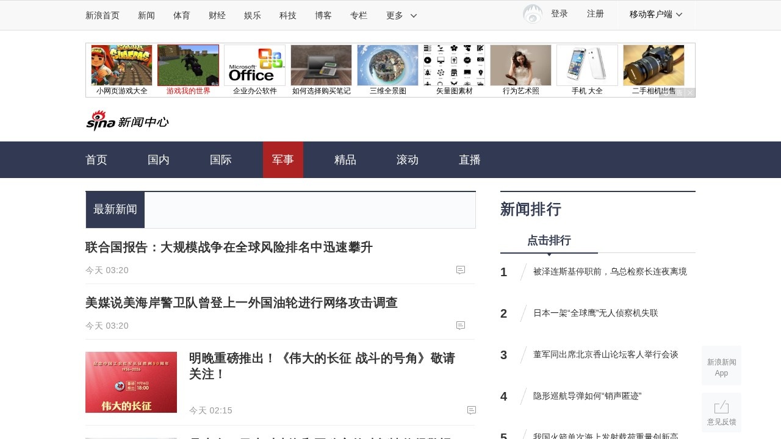Click the 新浪新闻 App side button

click(721, 366)
